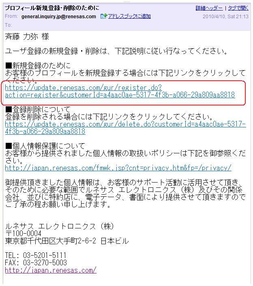
Task: Click the ■個人情報保護について heading
Action: pos(45,146)
